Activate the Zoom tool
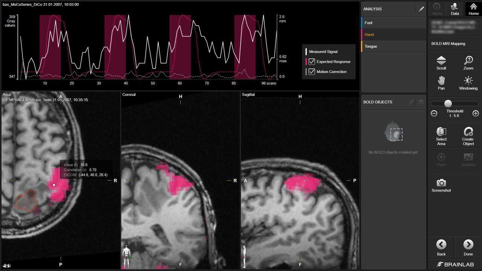Viewport: 482px width, 271px height. point(468,62)
